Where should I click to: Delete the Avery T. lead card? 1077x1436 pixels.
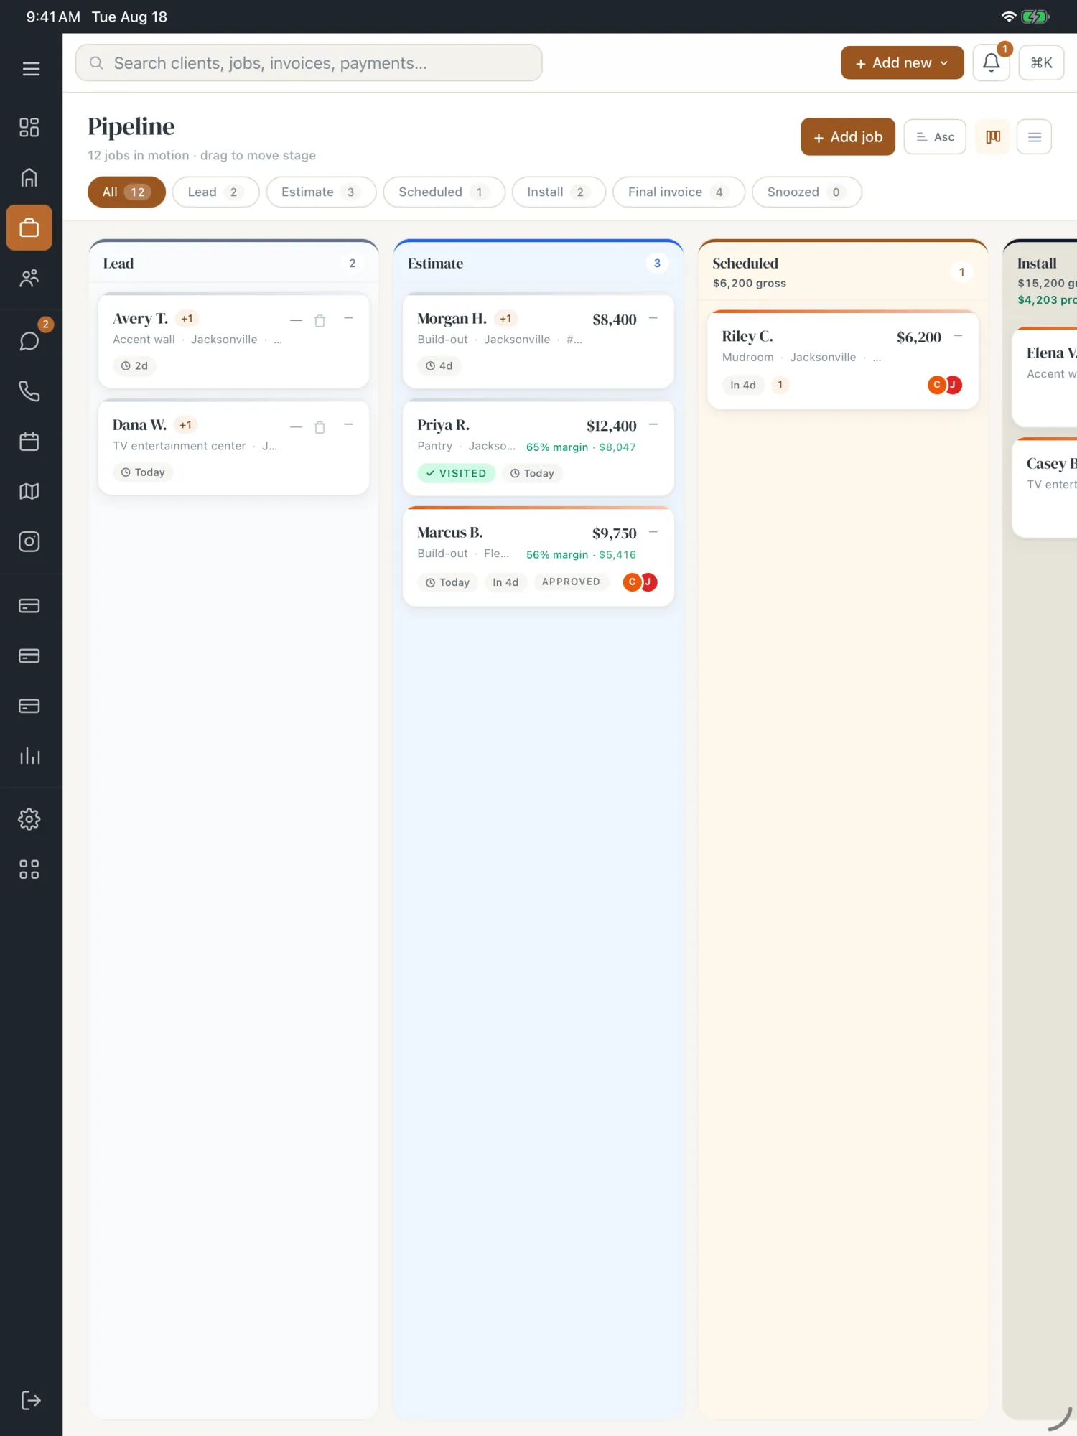pyautogui.click(x=320, y=321)
